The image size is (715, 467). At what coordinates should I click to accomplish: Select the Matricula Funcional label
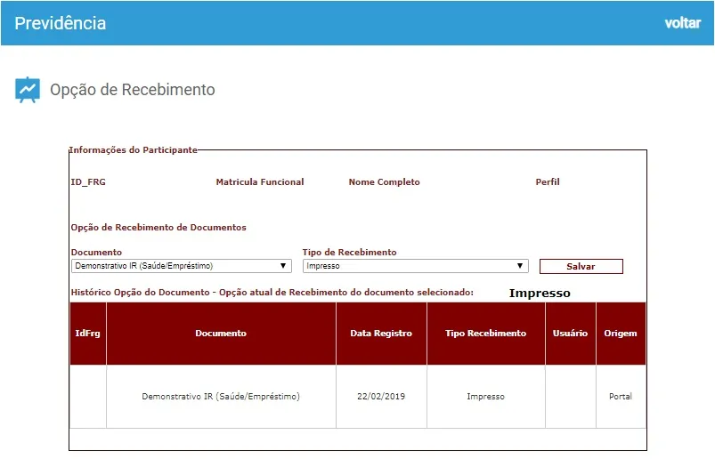[x=260, y=182]
